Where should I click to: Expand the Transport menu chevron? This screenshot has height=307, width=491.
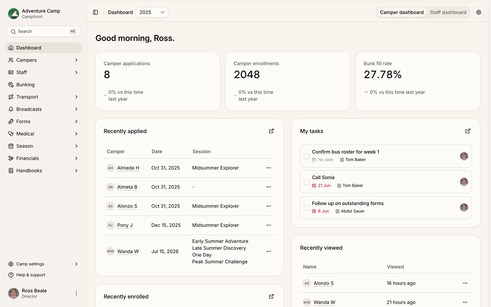[76, 97]
